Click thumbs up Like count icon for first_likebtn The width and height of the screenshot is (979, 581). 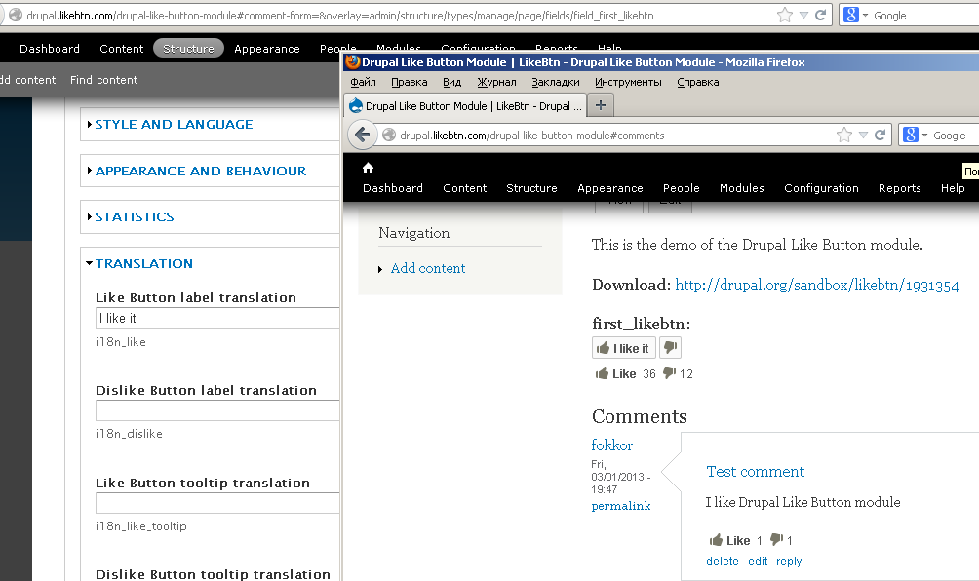pos(602,373)
